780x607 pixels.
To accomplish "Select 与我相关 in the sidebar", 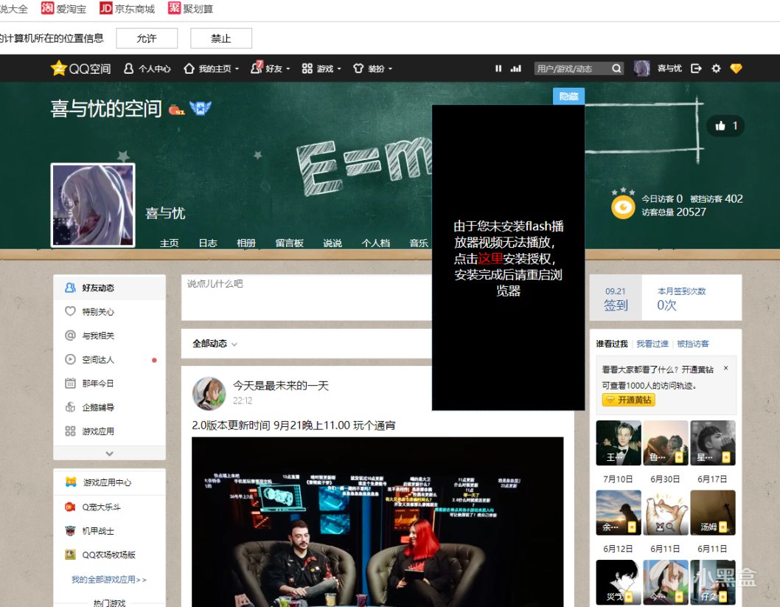I will [x=109, y=336].
